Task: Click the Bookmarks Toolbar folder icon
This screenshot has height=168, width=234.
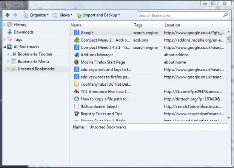Action: [x=14, y=54]
